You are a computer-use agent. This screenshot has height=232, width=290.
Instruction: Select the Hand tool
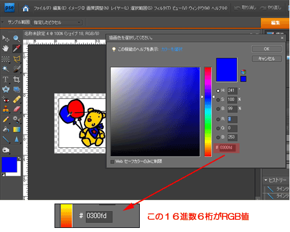(x=5, y=49)
